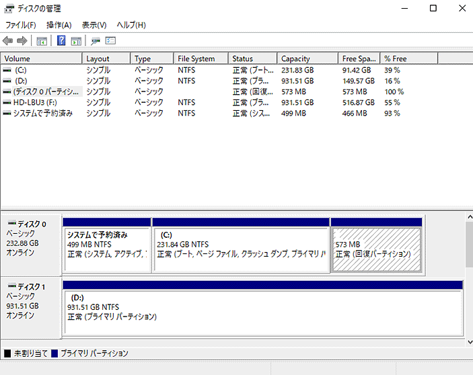Screen dimensions: 473x375
Task: Open the ヘルプ(H) menu
Action: pos(131,25)
